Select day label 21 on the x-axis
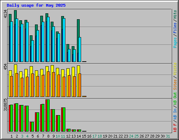The image size is (179, 140). (x=115, y=136)
